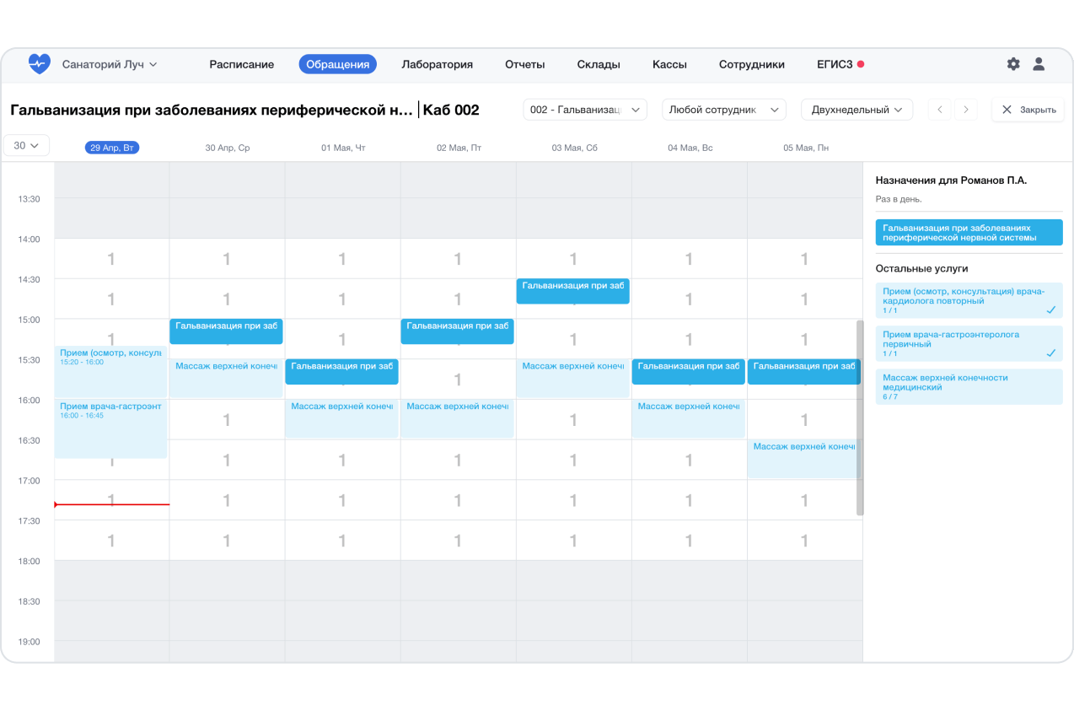Expand the Санаторий Луч organization dropdown
1074x711 pixels.
[x=110, y=64]
